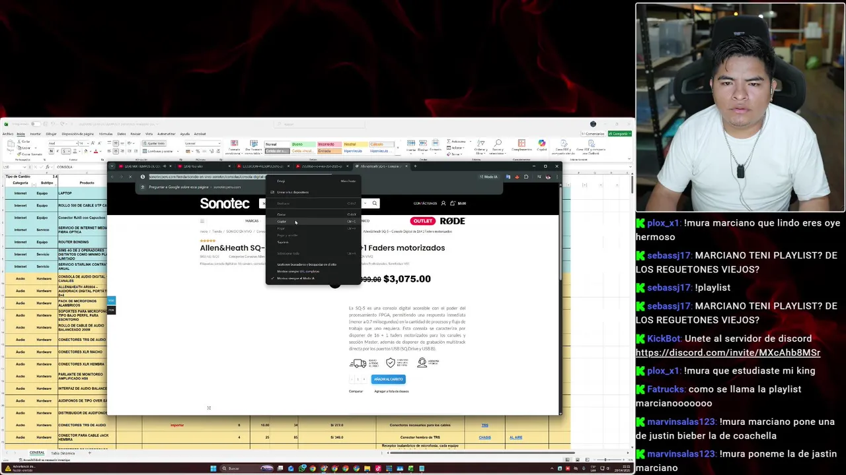Click the product quantity input field
The image size is (846, 475).
click(358, 379)
